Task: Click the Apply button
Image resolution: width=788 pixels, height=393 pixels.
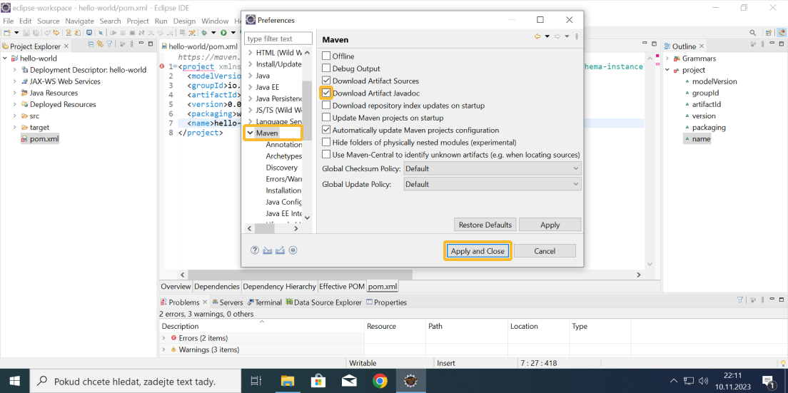Action: pyautogui.click(x=550, y=225)
